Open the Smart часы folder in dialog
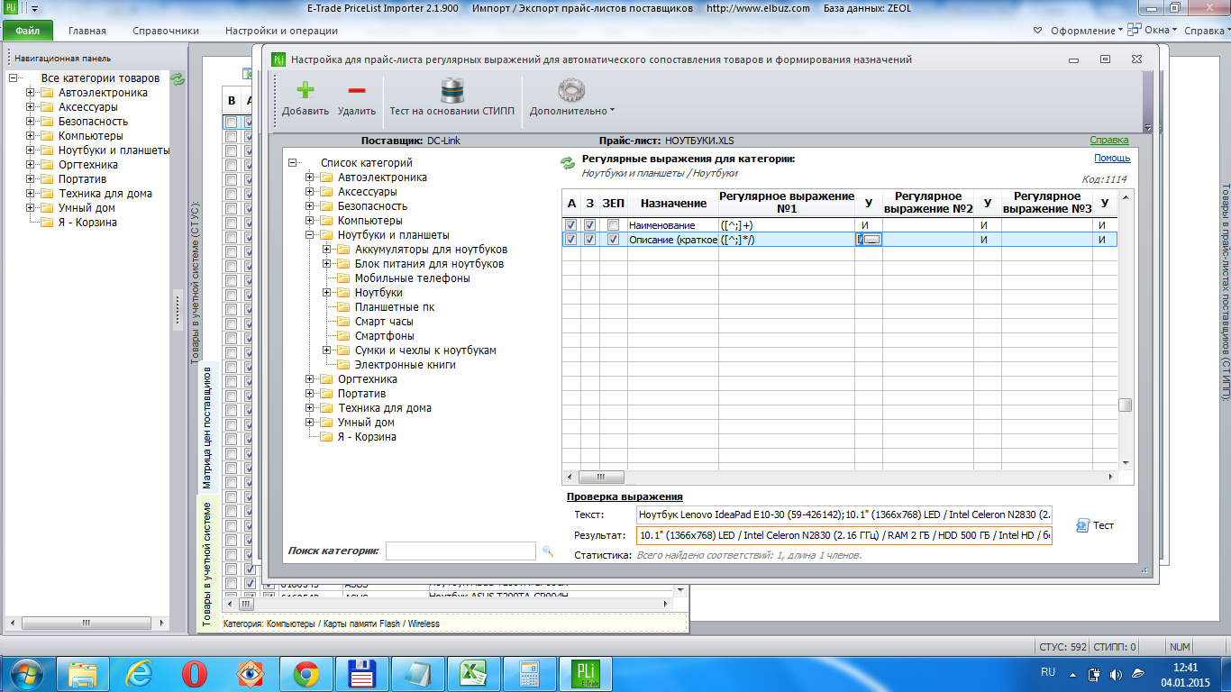Image resolution: width=1231 pixels, height=692 pixels. coord(343,322)
